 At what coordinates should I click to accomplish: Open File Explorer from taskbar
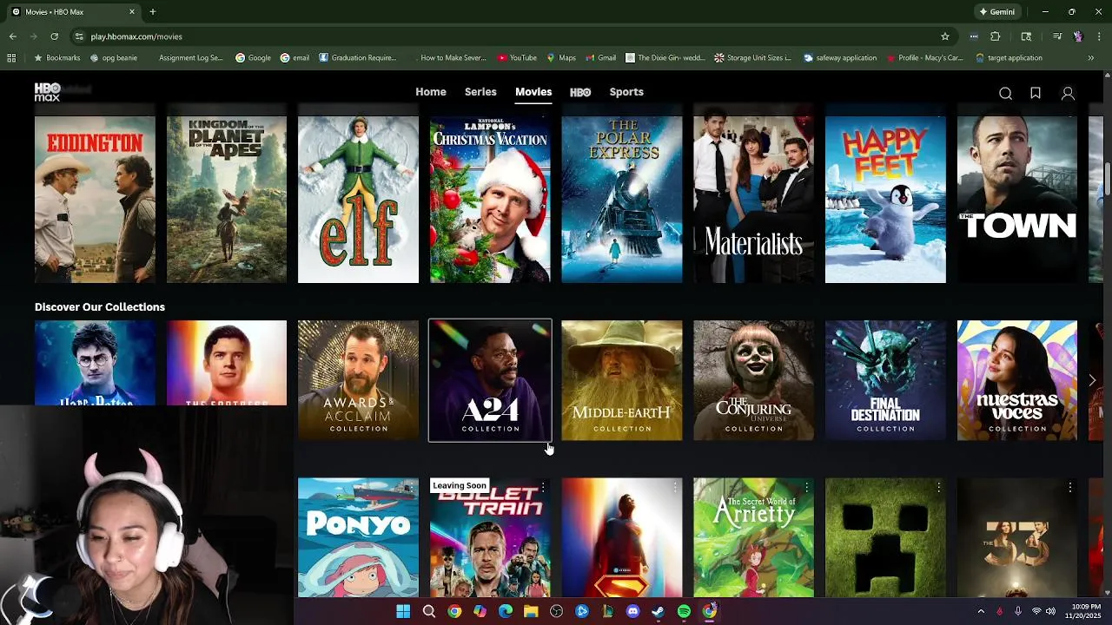coord(531,611)
